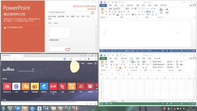Add a new sheet with the plus button in Excel
The width and height of the screenshot is (197, 111).
123,101
